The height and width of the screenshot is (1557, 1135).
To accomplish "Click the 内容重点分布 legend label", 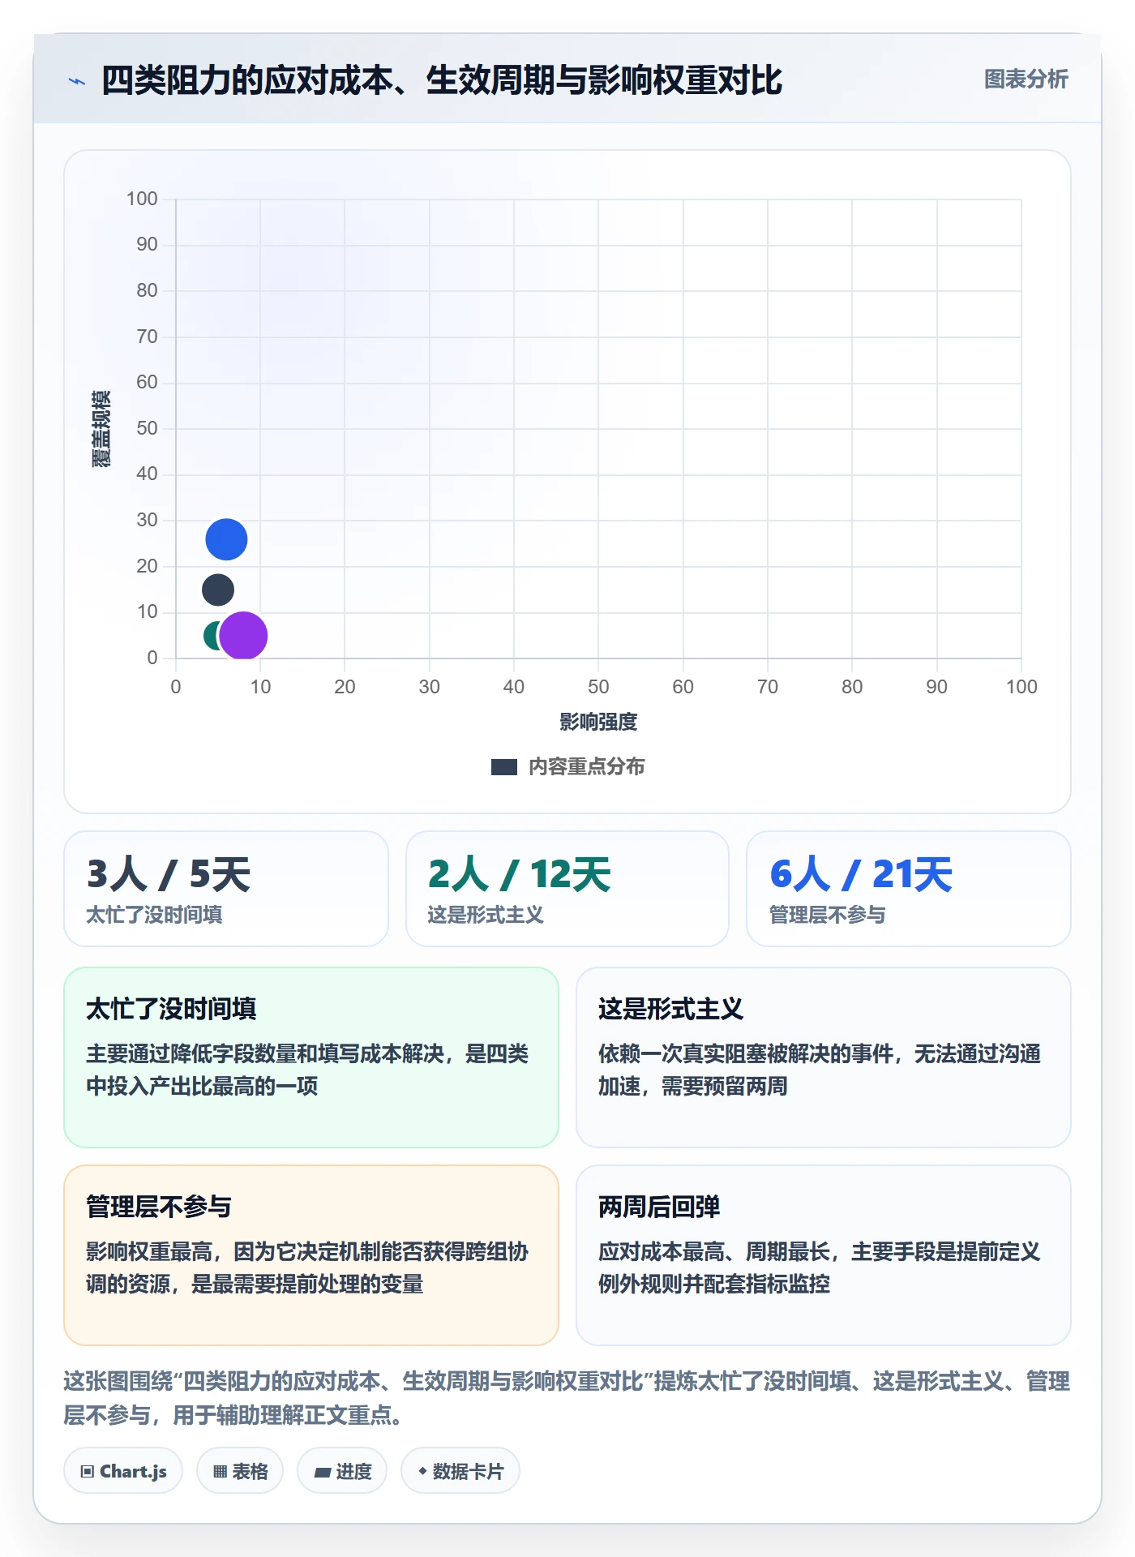I will [x=586, y=767].
